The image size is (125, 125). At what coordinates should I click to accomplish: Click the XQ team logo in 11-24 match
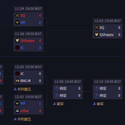[x=17, y=16]
